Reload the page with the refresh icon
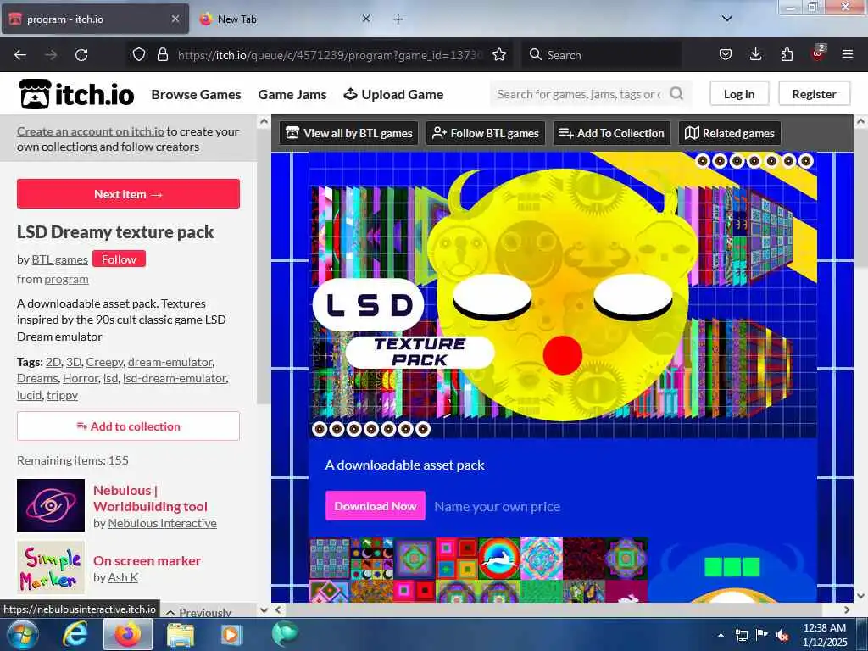The image size is (868, 651). click(x=81, y=55)
